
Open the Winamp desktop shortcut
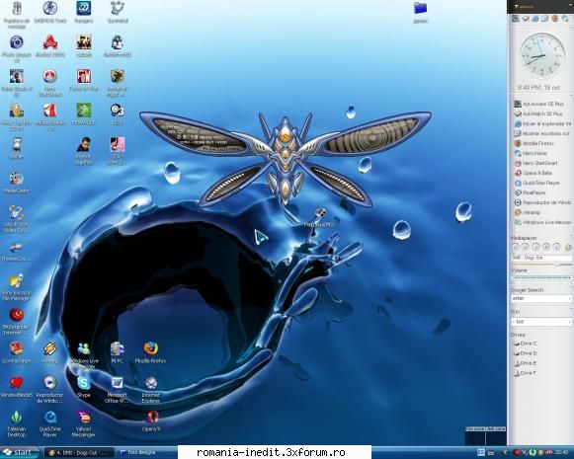(49, 352)
